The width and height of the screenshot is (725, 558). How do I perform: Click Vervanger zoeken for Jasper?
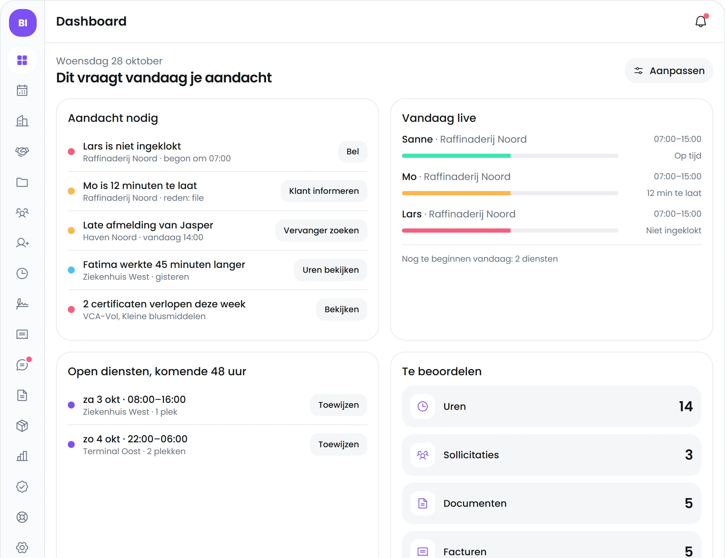(321, 231)
